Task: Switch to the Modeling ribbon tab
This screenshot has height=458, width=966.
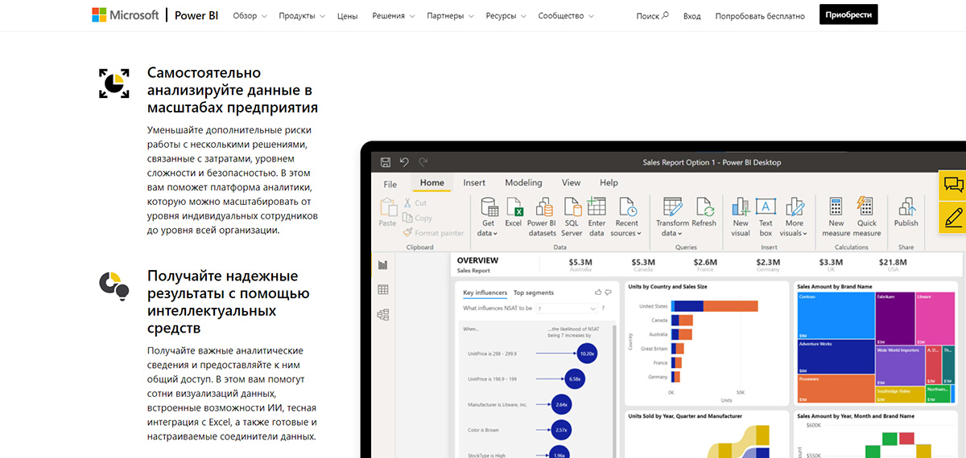Action: 523,183
